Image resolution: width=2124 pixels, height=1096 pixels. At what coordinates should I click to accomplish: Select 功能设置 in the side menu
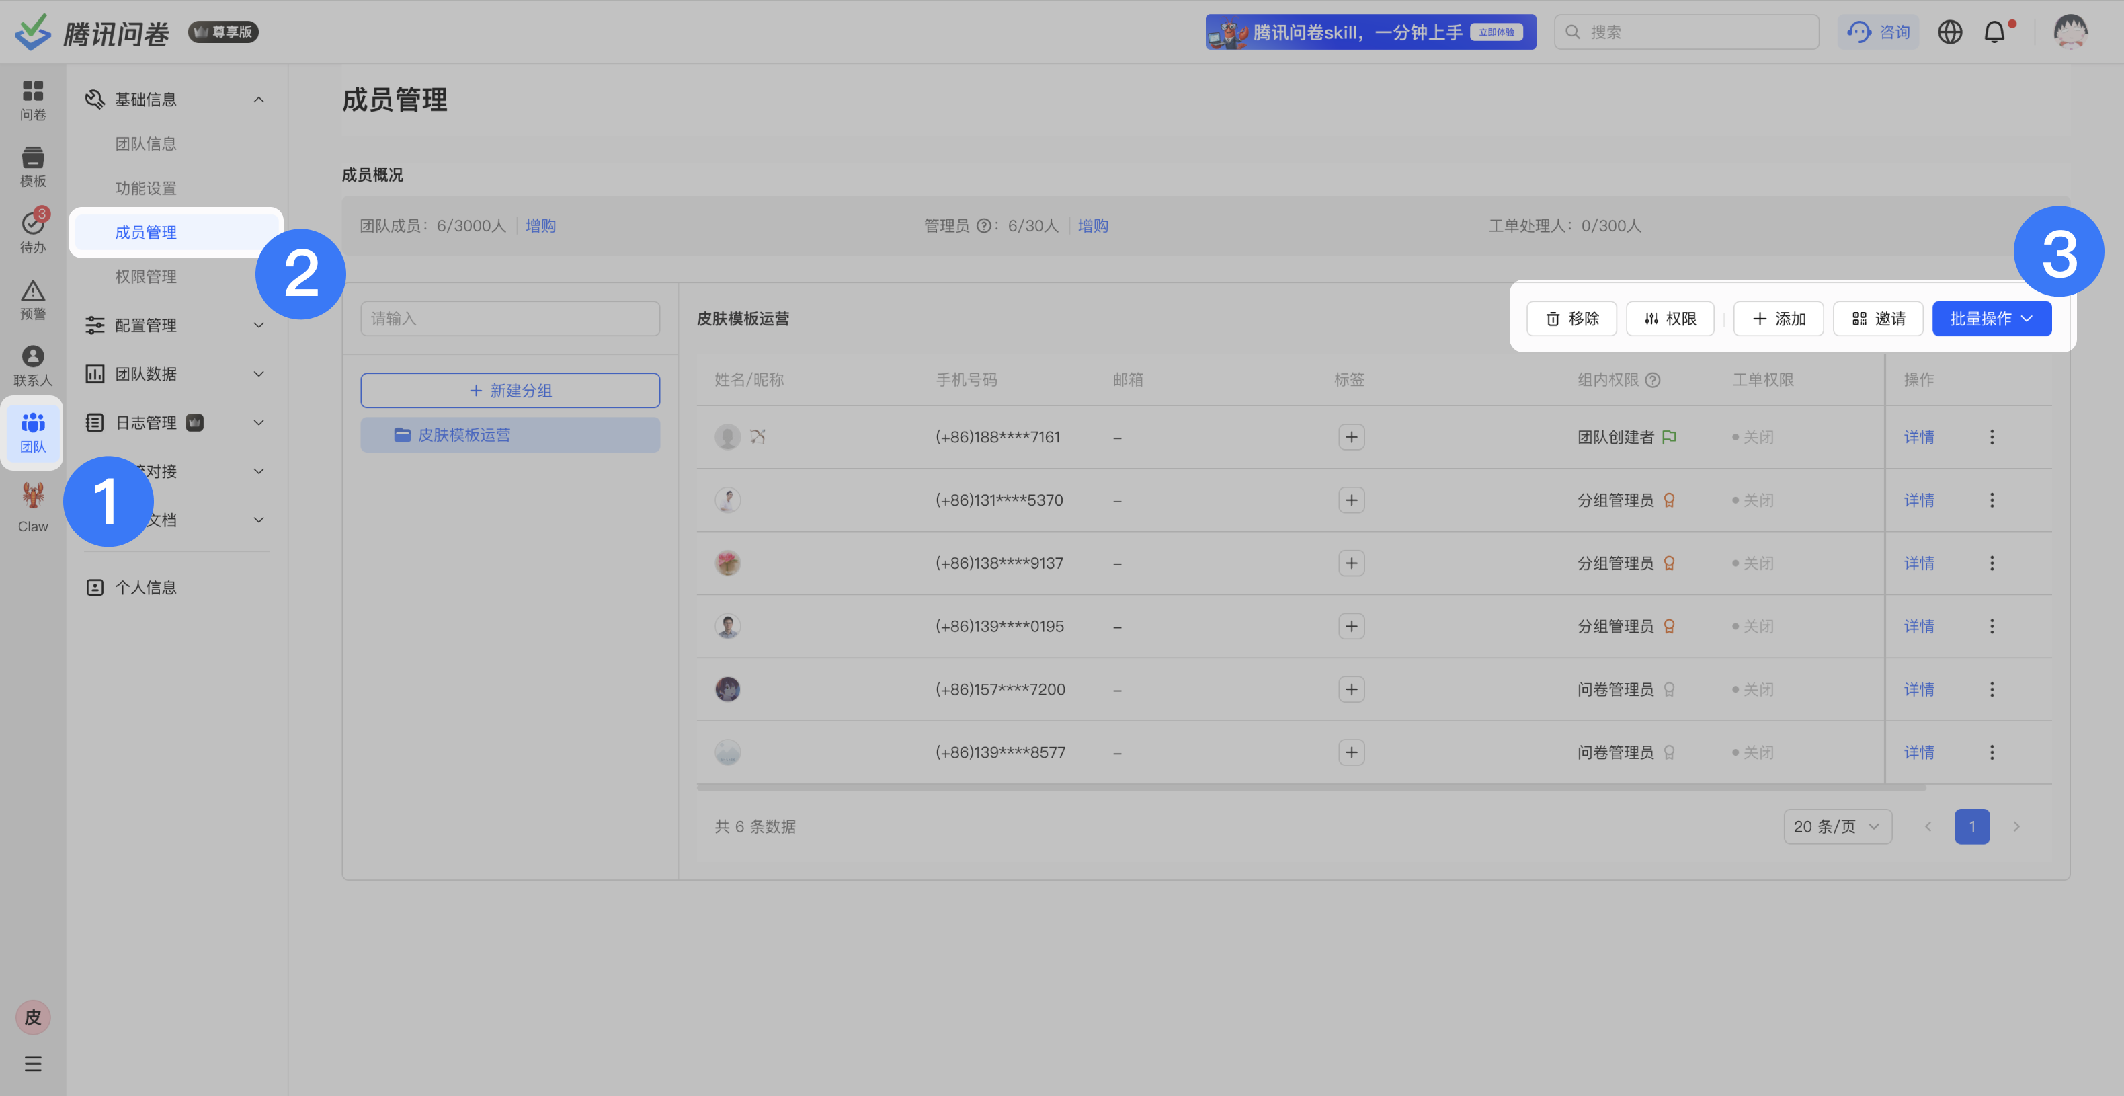pyautogui.click(x=146, y=189)
